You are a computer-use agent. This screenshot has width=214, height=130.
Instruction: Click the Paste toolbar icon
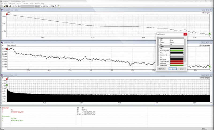click(x=19, y=6)
